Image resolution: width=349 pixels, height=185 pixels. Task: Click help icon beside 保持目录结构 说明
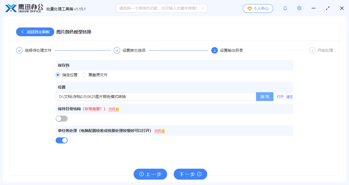(117, 109)
